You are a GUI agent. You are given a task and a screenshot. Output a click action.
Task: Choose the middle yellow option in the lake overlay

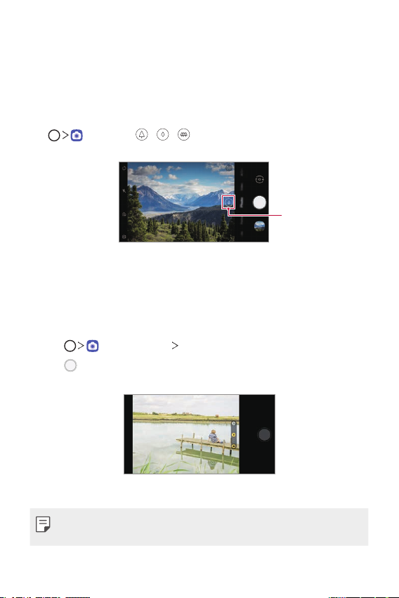234,435
